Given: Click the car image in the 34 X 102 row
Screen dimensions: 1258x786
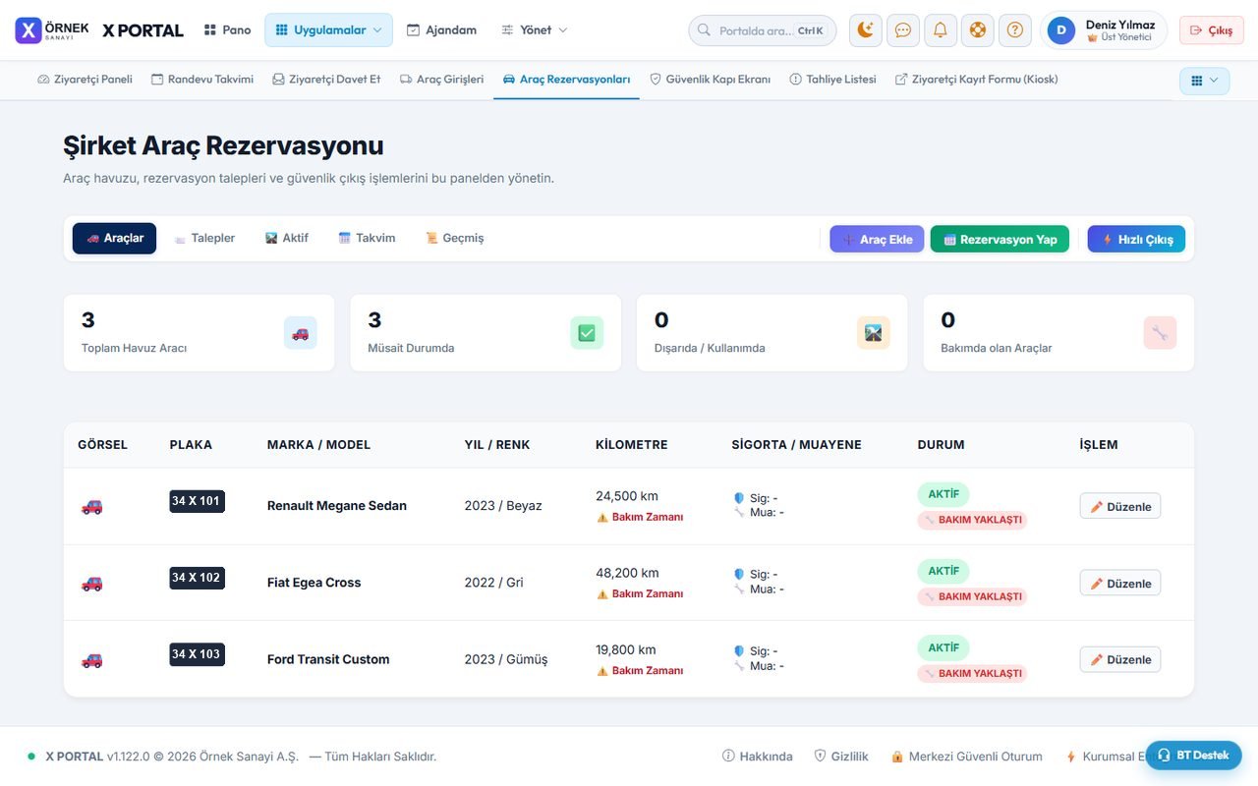Looking at the screenshot, I should pos(91,583).
